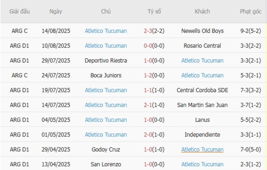Click the Lanus away team name
Screen dimensions: 267x170
coord(202,120)
